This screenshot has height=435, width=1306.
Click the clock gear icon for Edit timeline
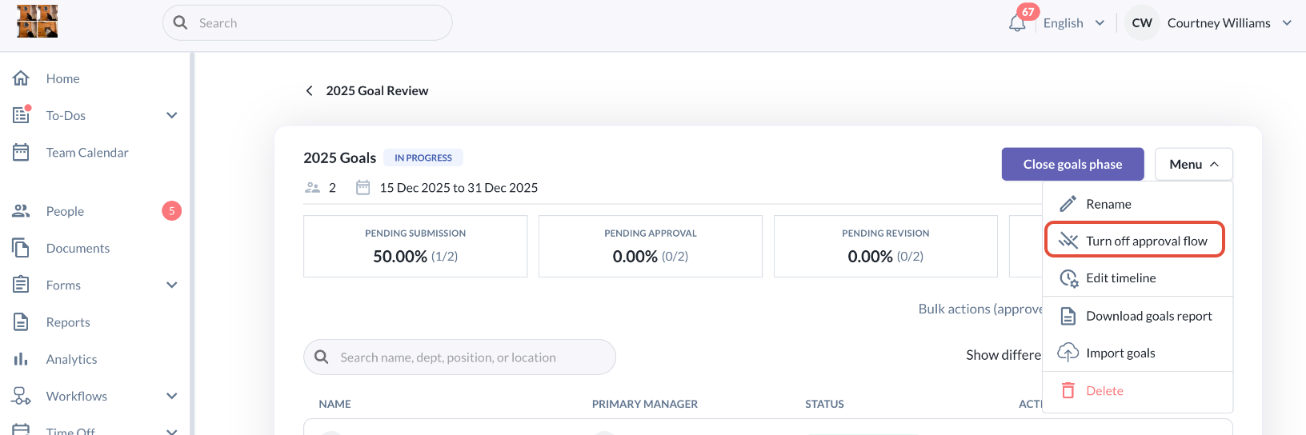[1068, 278]
